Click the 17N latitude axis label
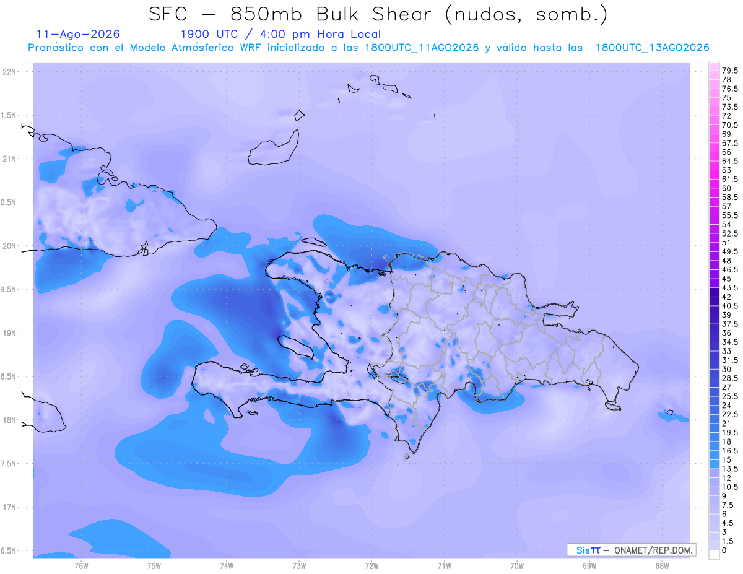 pos(10,507)
